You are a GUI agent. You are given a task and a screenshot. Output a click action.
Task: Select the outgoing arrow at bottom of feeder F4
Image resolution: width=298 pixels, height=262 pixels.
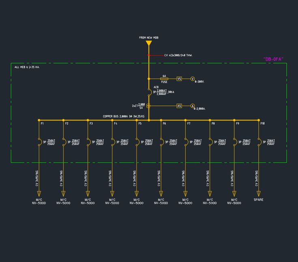(x=112, y=194)
